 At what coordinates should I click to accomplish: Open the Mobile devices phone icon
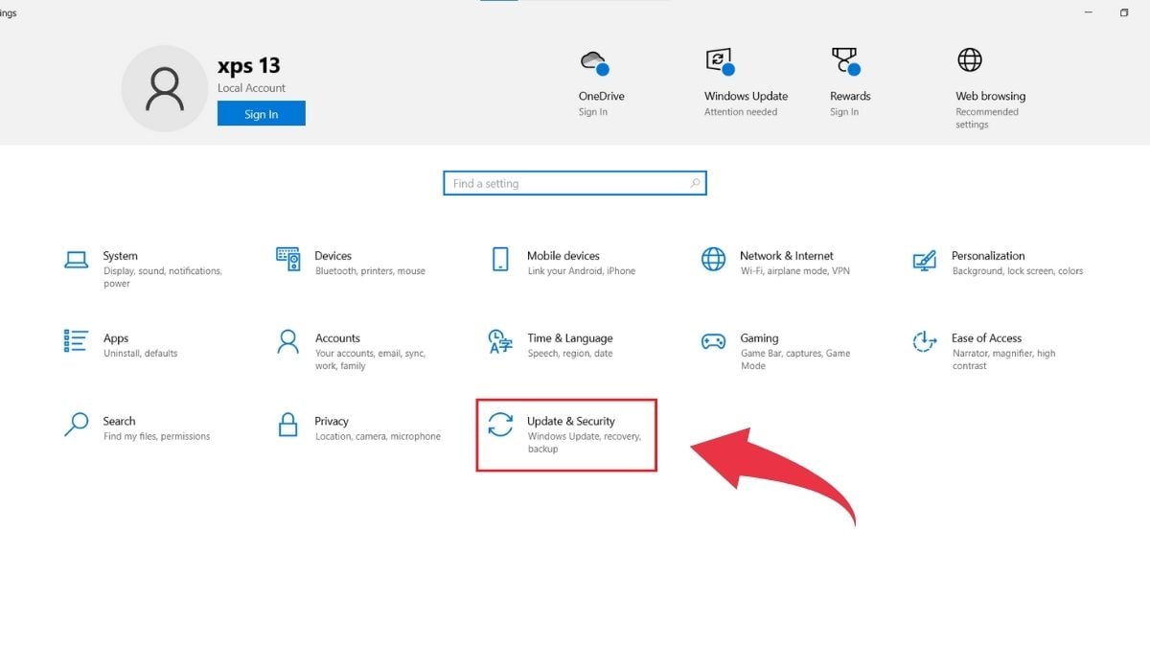(500, 259)
